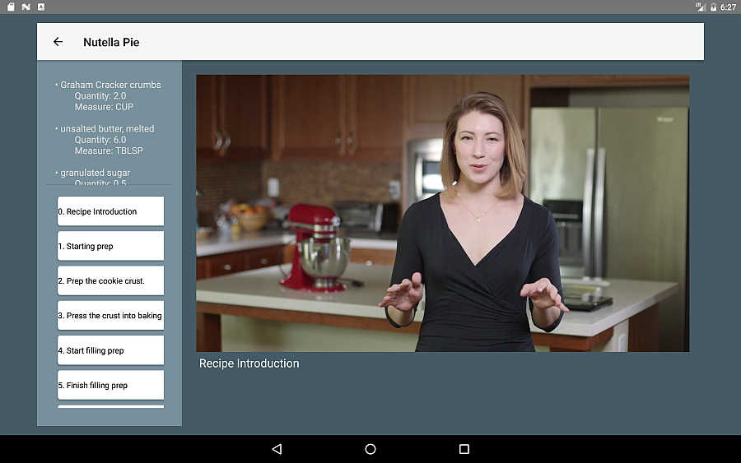
Task: Tap the signal strength icon in status bar
Action: pyautogui.click(x=700, y=7)
